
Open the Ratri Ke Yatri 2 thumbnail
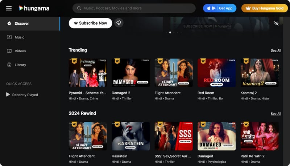pyautogui.click(x=260, y=136)
